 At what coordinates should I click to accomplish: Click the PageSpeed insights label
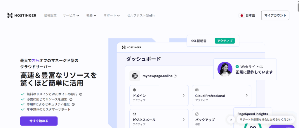pos(253,114)
